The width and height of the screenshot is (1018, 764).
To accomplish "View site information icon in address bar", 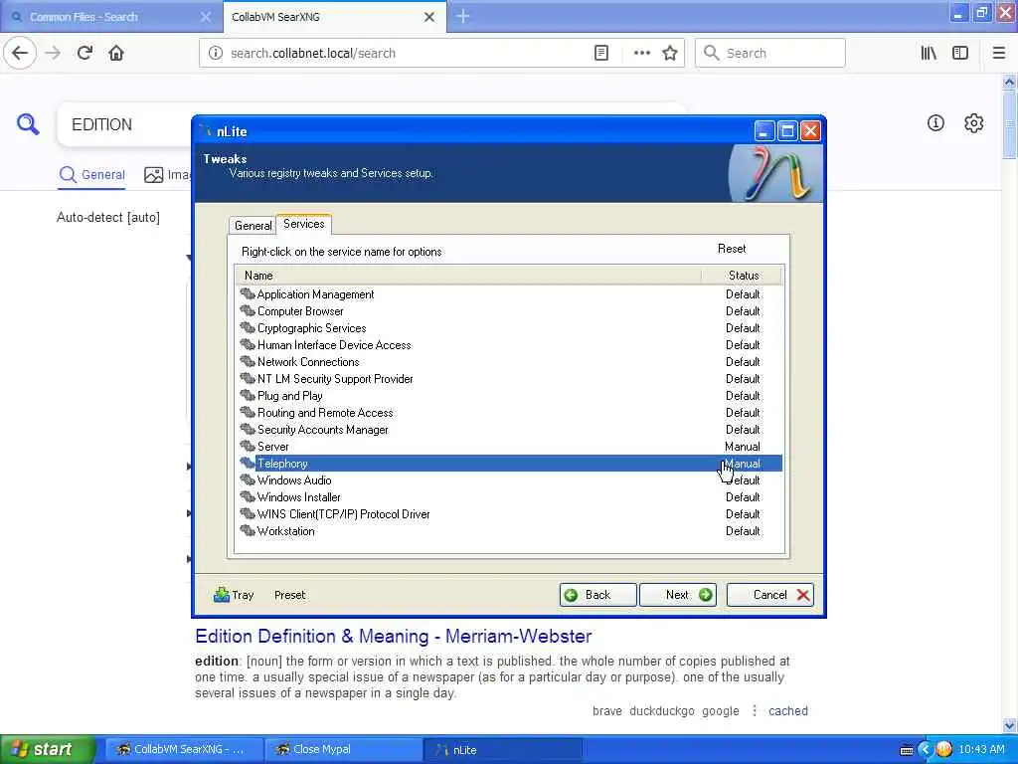I will point(215,53).
